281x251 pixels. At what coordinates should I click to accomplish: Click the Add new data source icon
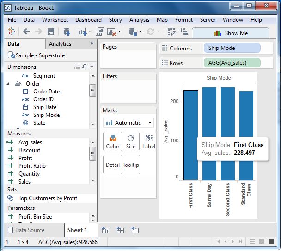[67, 32]
